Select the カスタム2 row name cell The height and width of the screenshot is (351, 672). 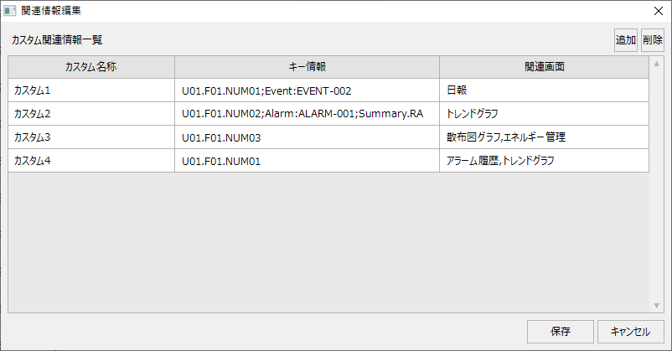[x=91, y=114]
